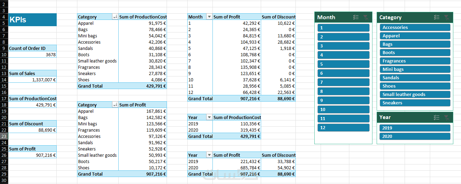The height and width of the screenshot is (184, 461).
Task: Select month 12 in the Month slicer
Action: [x=343, y=127]
